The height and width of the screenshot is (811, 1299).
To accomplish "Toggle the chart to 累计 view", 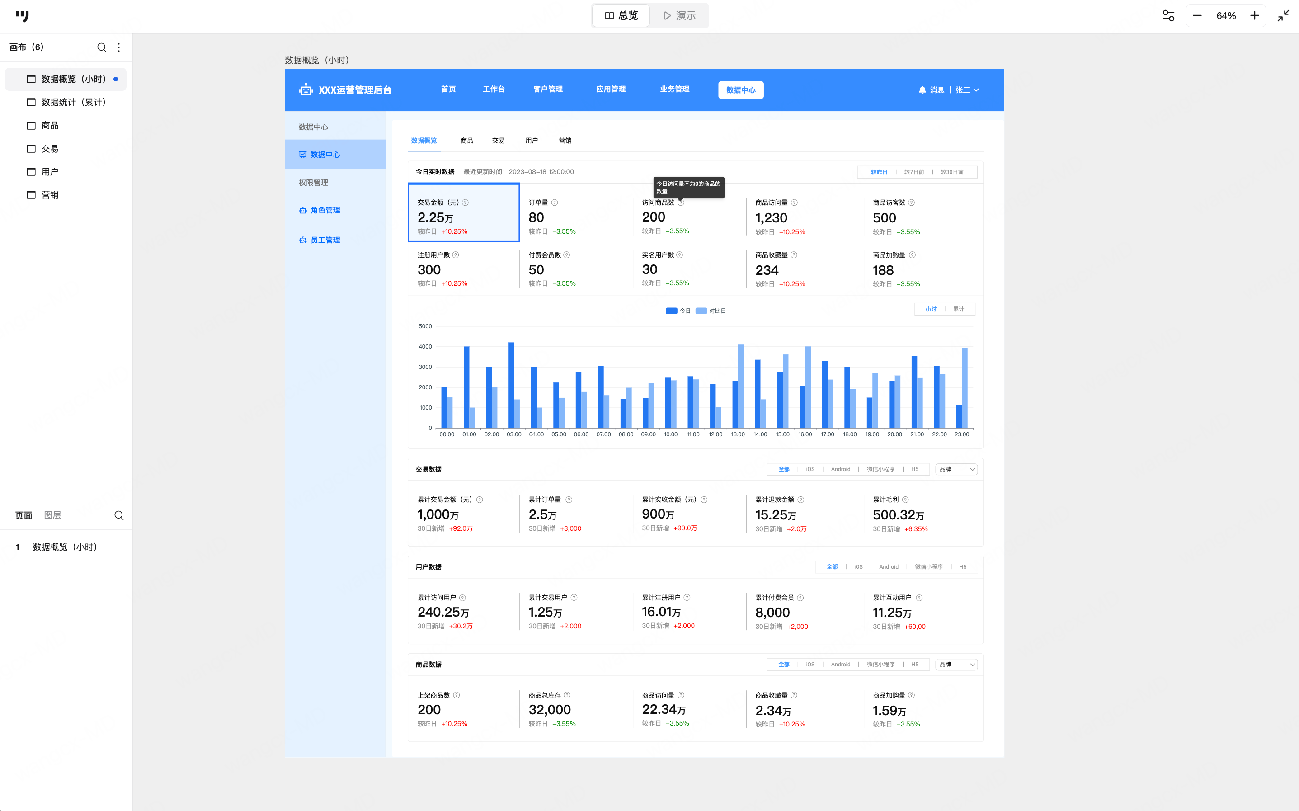I will pyautogui.click(x=958, y=310).
